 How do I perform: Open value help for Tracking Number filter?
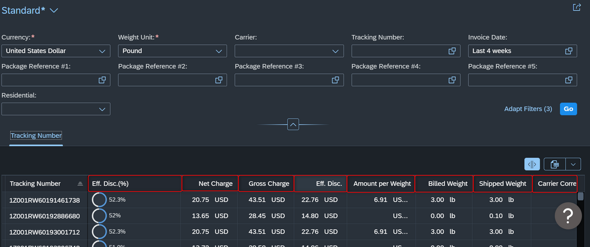click(452, 51)
